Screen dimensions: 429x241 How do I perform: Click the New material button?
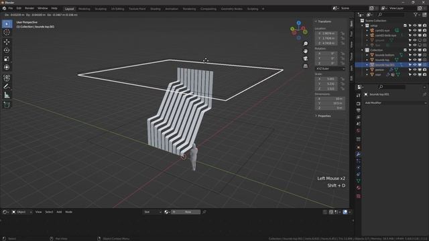[186, 212]
